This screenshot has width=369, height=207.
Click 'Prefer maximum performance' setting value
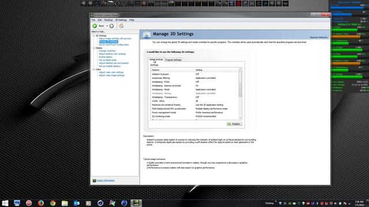click(209, 113)
